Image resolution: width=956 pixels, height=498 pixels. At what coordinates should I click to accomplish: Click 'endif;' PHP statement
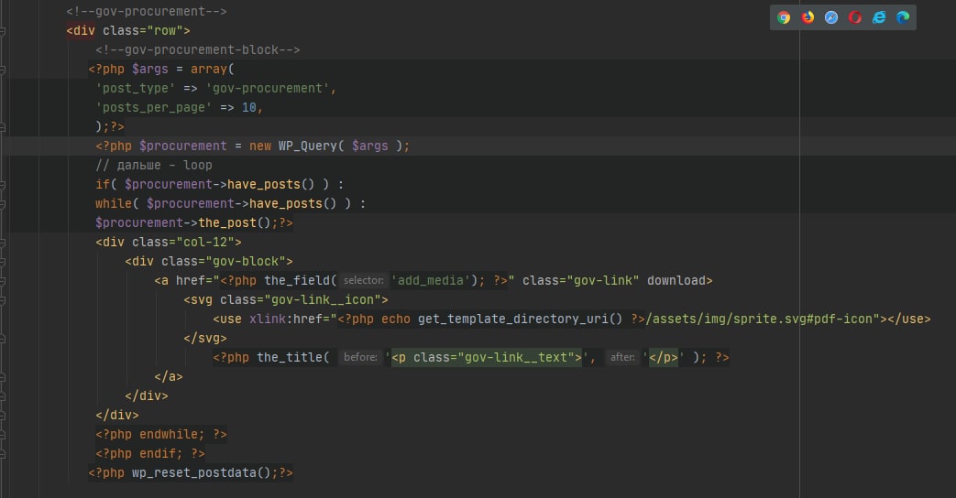(x=161, y=453)
